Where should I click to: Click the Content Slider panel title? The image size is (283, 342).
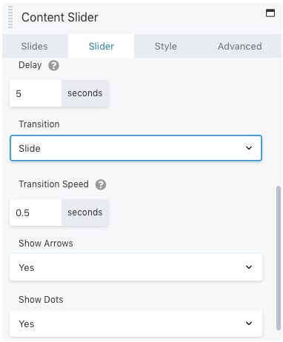click(60, 17)
